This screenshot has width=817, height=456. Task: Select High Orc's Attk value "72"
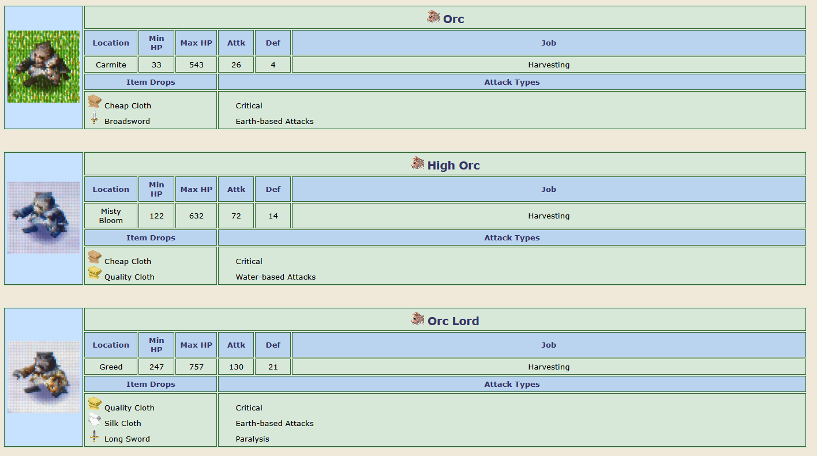[236, 216]
